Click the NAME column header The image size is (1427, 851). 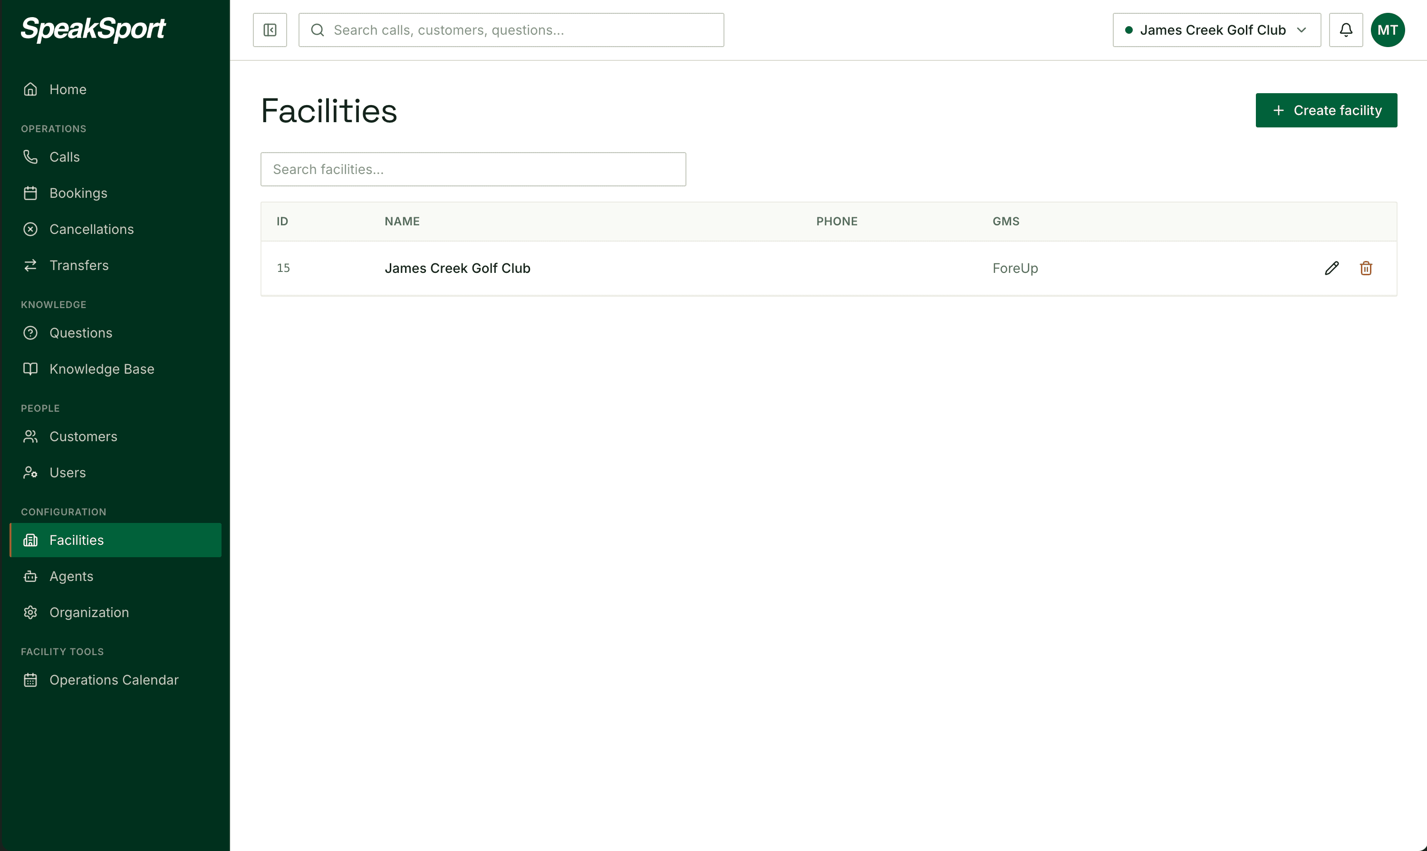coord(402,222)
